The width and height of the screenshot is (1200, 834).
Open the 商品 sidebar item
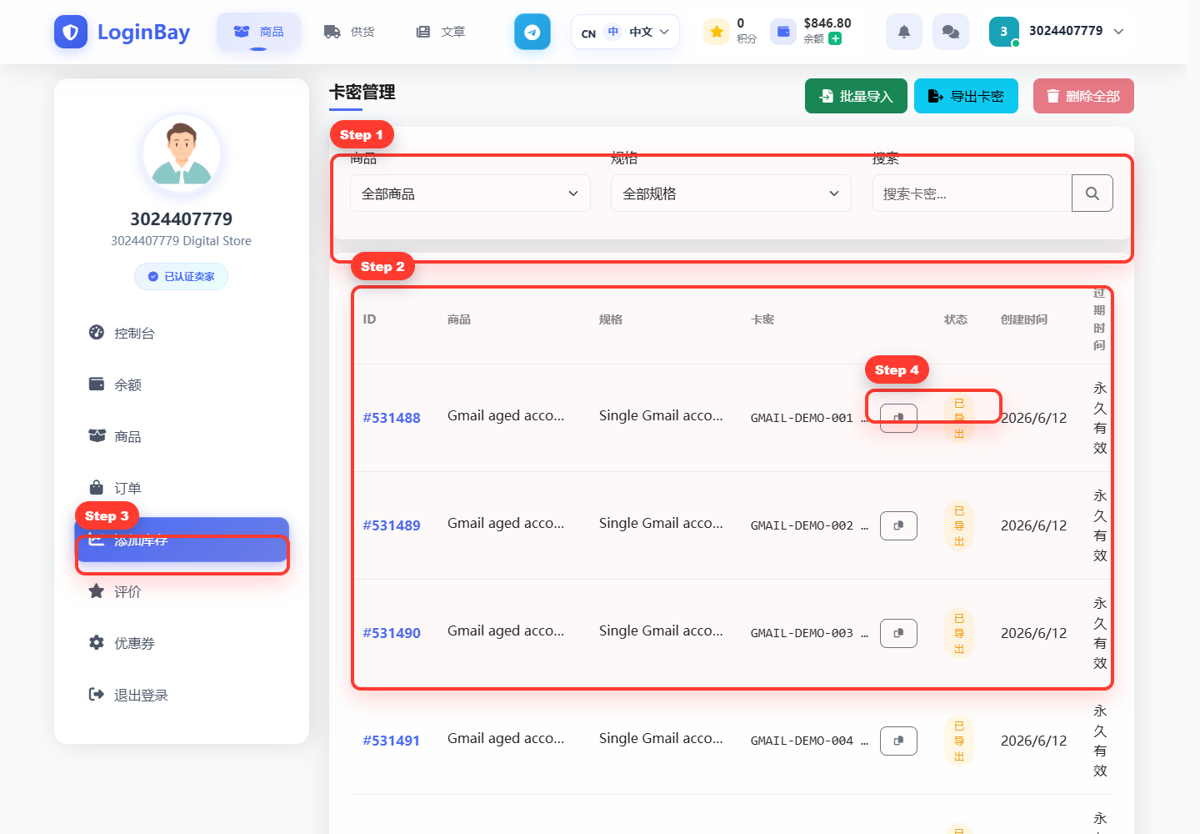tap(182, 436)
